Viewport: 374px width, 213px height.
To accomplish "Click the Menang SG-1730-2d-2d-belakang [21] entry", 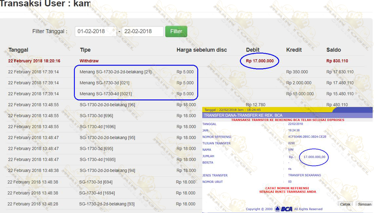I will [x=115, y=72].
